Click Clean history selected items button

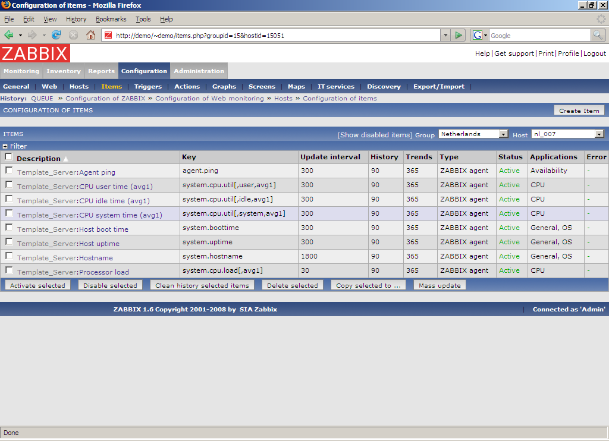[202, 285]
